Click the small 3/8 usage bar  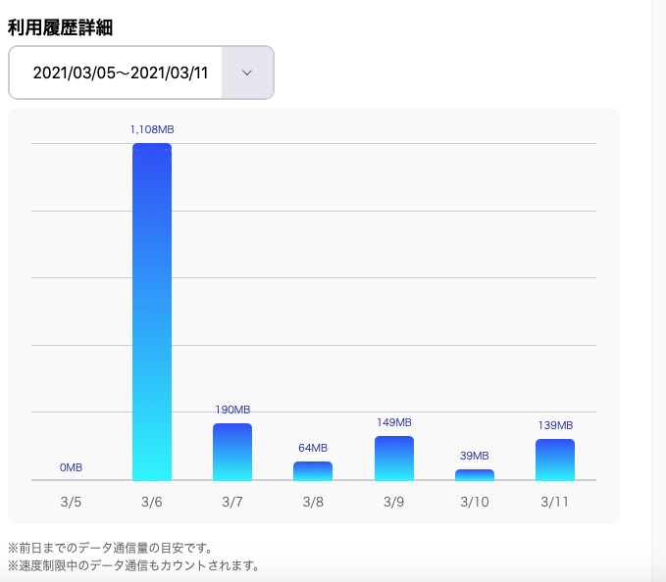pos(313,471)
